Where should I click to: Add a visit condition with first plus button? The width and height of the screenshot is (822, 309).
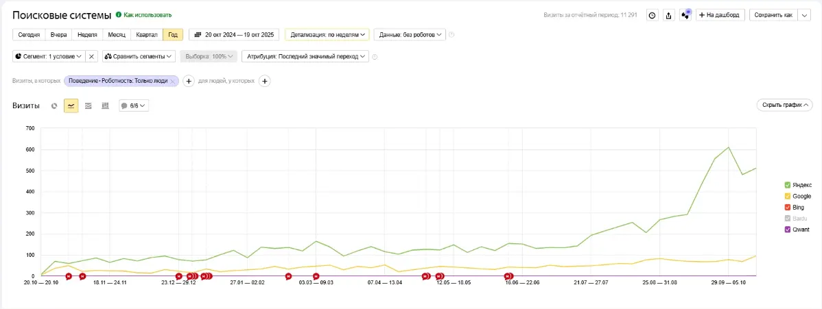coord(189,81)
